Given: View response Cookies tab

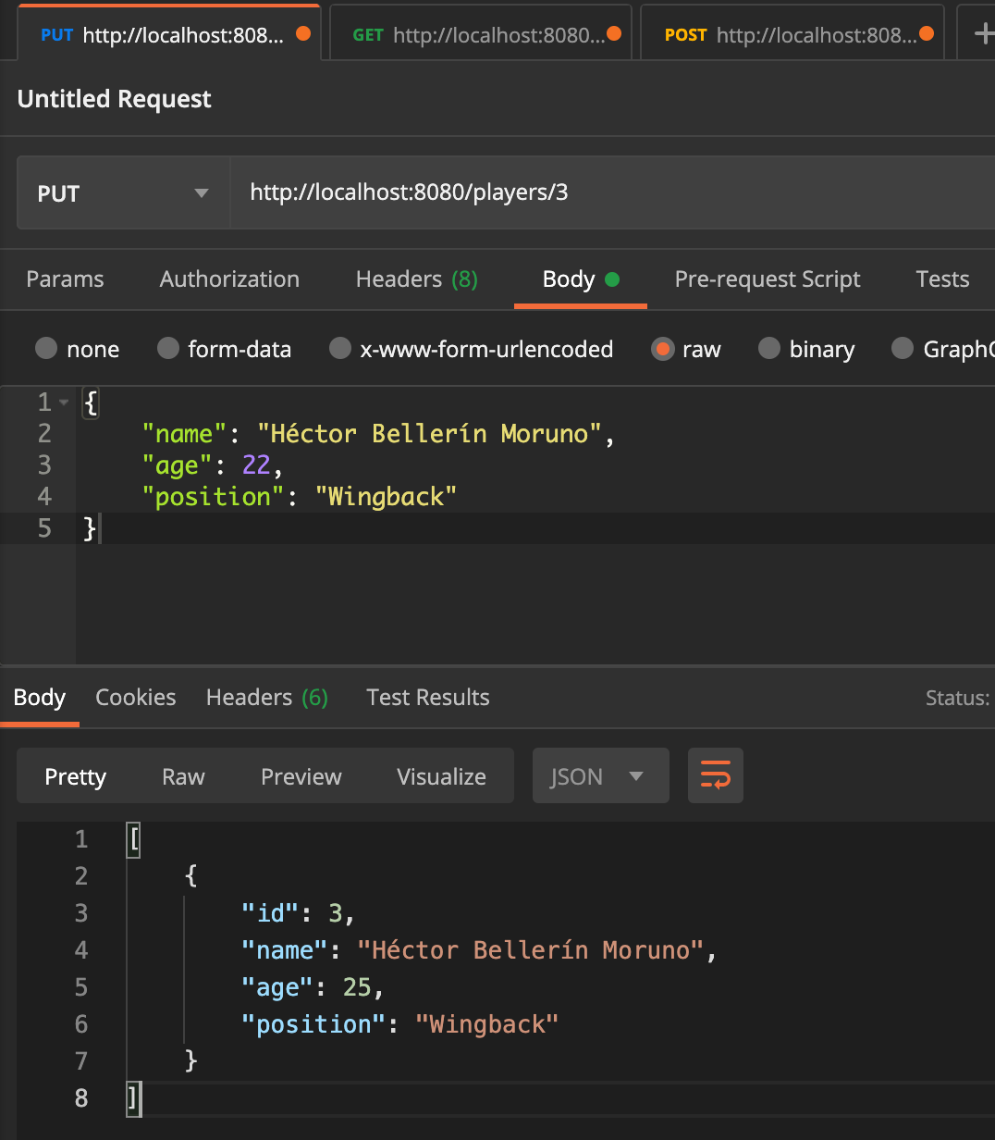Looking at the screenshot, I should coord(135,698).
